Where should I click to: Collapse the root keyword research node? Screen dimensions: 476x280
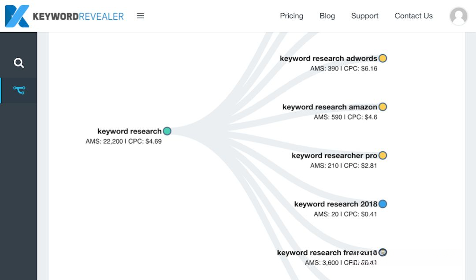click(x=167, y=131)
